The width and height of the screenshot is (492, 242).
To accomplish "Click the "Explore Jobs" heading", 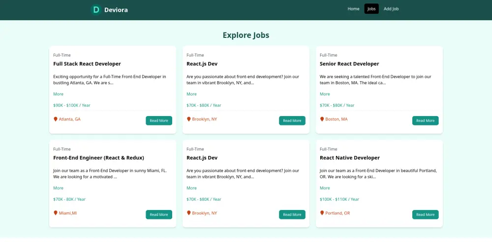I will coord(246,35).
